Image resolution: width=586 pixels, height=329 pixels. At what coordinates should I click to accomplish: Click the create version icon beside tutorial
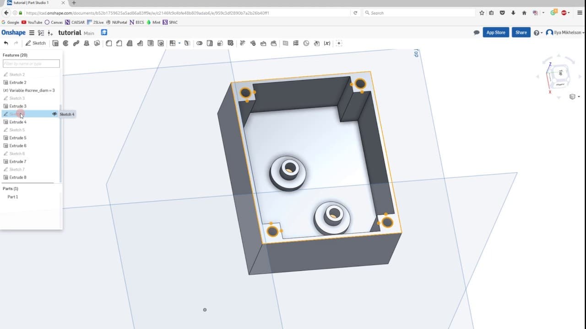tap(50, 33)
